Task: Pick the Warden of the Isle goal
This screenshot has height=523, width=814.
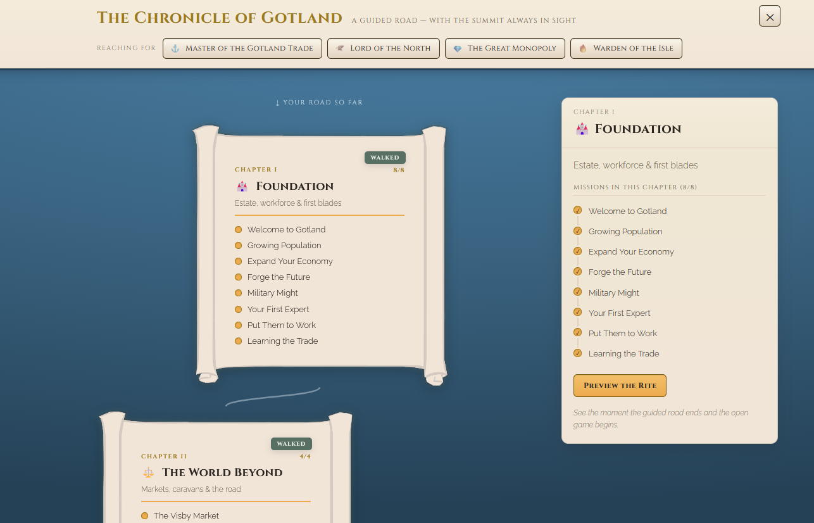Action: 626,48
